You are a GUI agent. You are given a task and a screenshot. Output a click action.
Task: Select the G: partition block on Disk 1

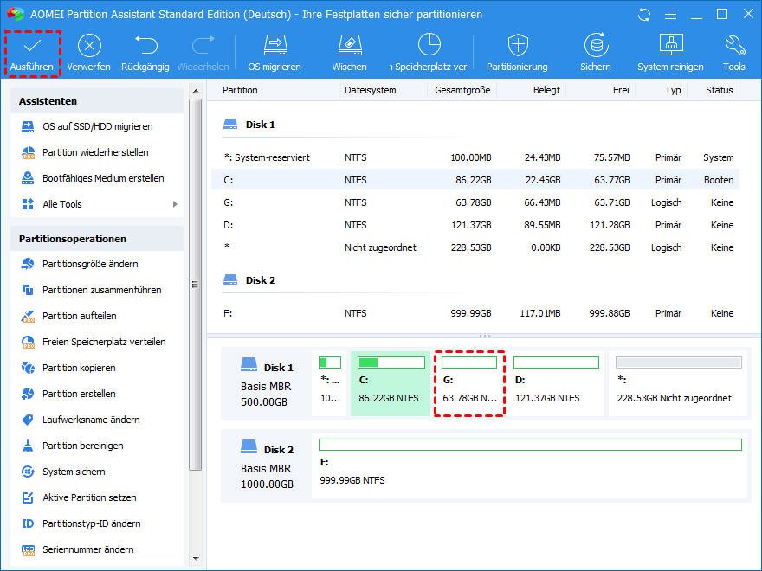point(468,382)
